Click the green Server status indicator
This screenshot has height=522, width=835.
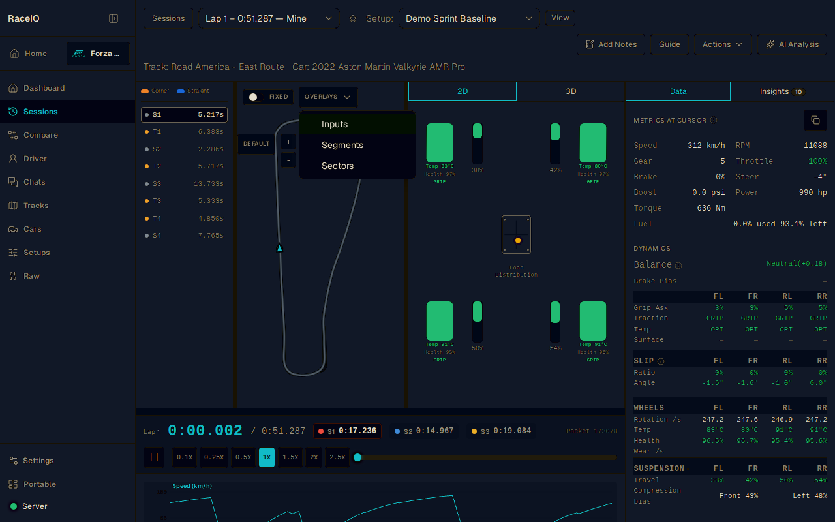(x=14, y=506)
